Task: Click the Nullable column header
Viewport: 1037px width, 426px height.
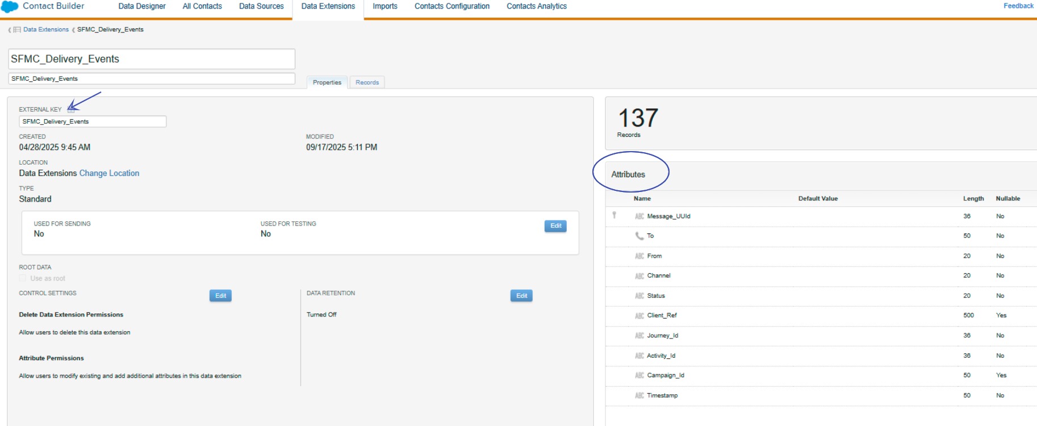Action: click(x=1008, y=199)
